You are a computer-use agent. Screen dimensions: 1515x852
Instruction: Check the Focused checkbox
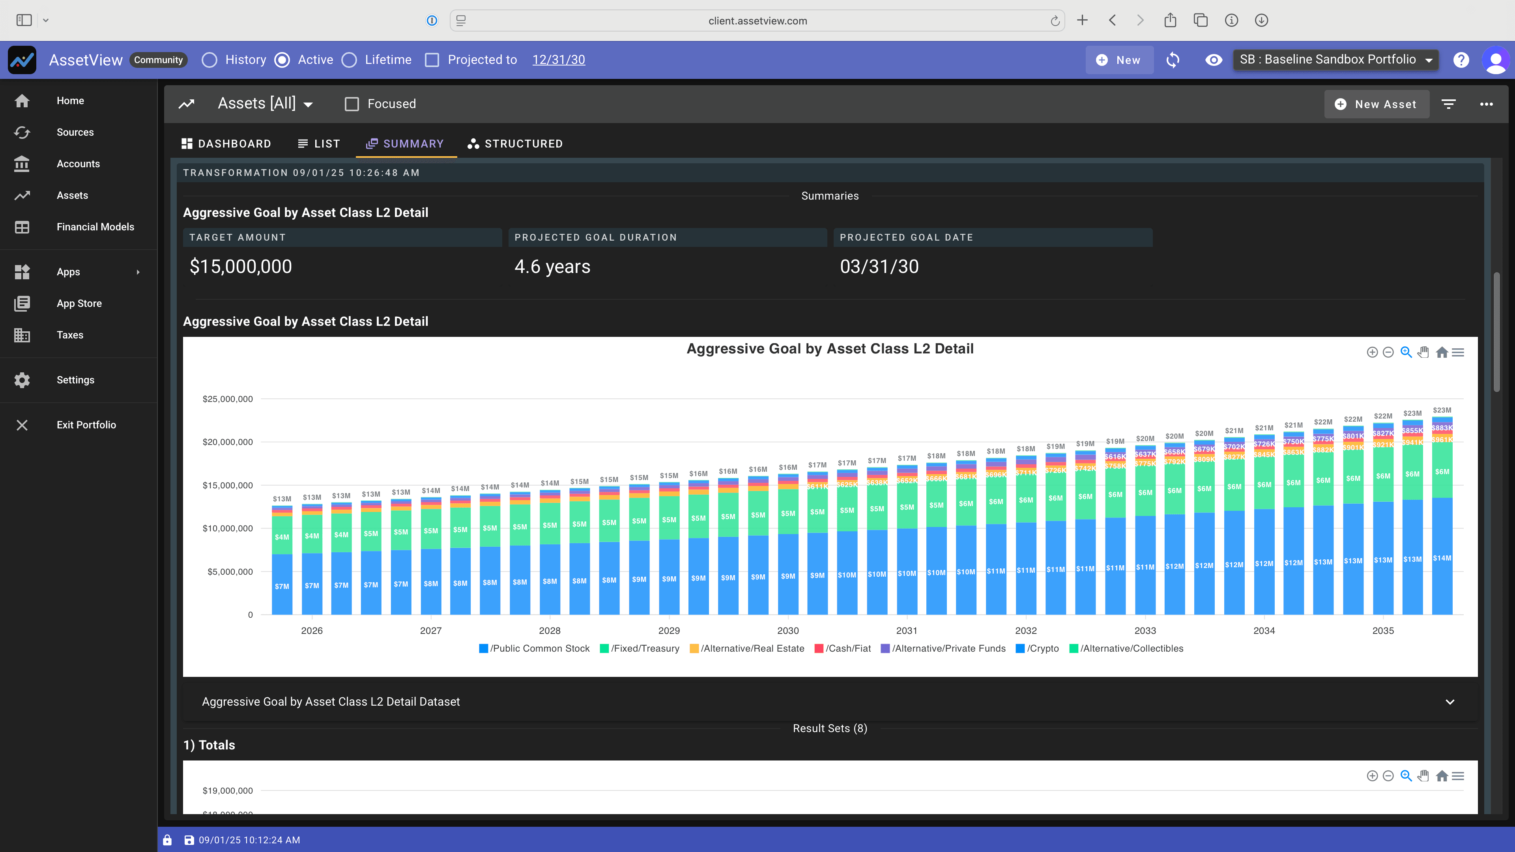(x=352, y=104)
